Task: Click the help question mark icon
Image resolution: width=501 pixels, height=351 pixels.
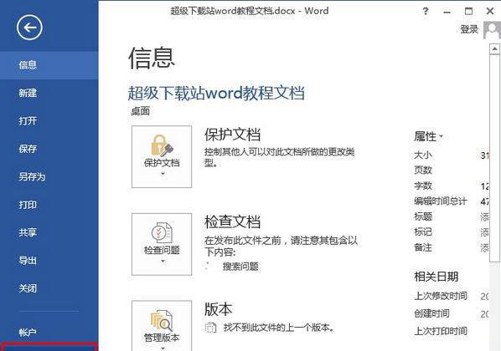Action: click(x=426, y=12)
